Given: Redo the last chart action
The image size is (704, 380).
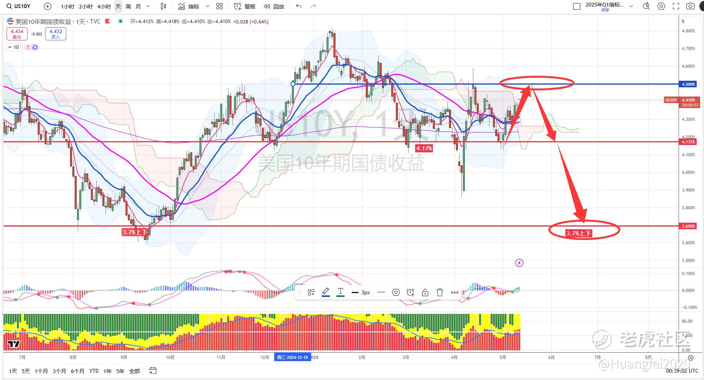Looking at the screenshot, I should tap(313, 6).
